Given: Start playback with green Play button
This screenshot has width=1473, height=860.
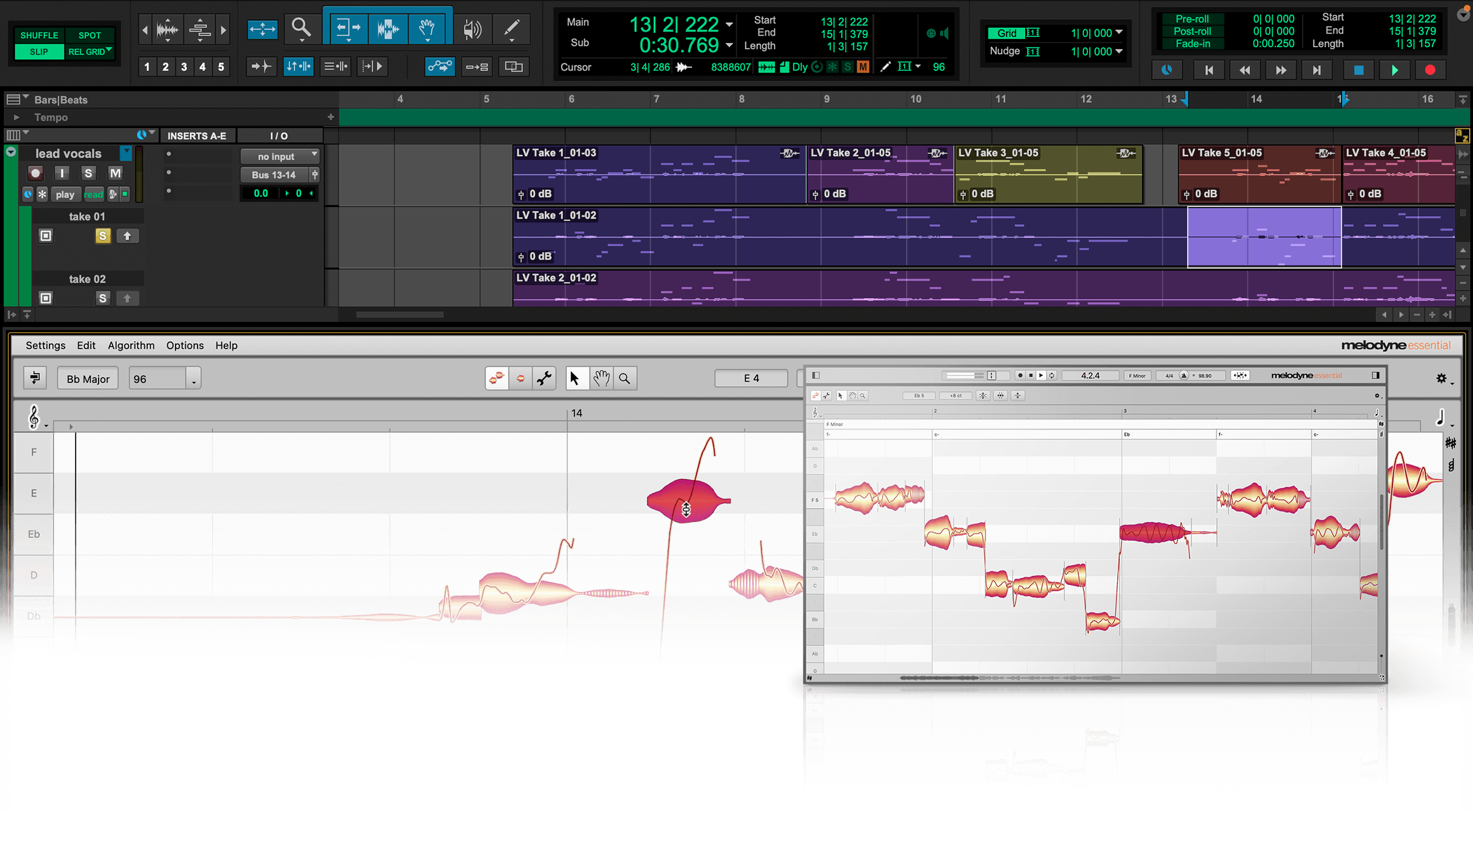Looking at the screenshot, I should (x=1394, y=71).
